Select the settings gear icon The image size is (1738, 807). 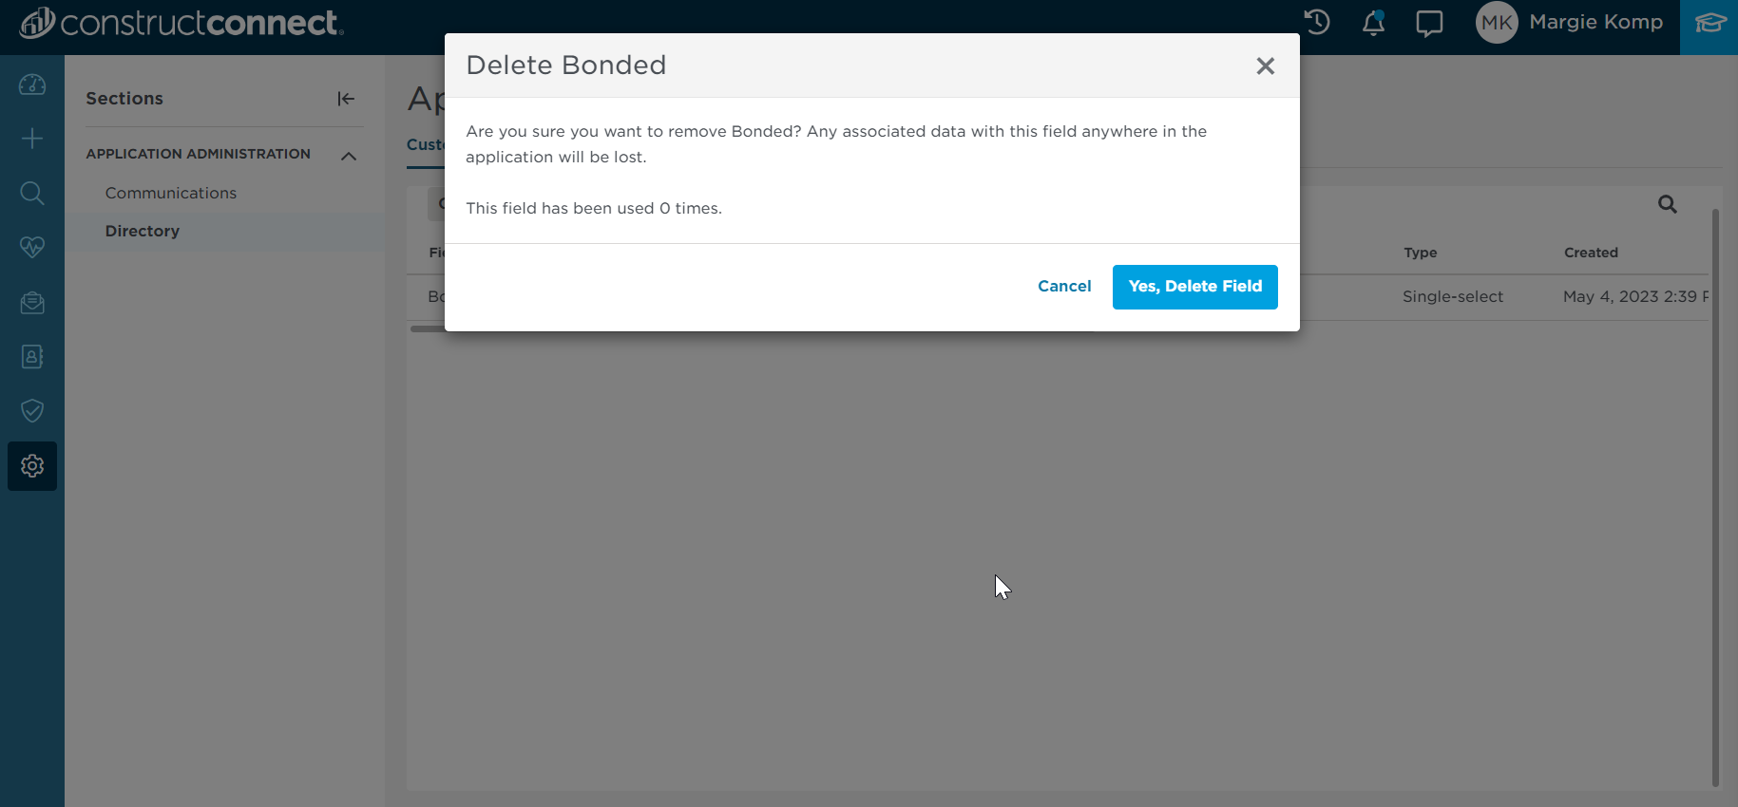click(x=31, y=466)
